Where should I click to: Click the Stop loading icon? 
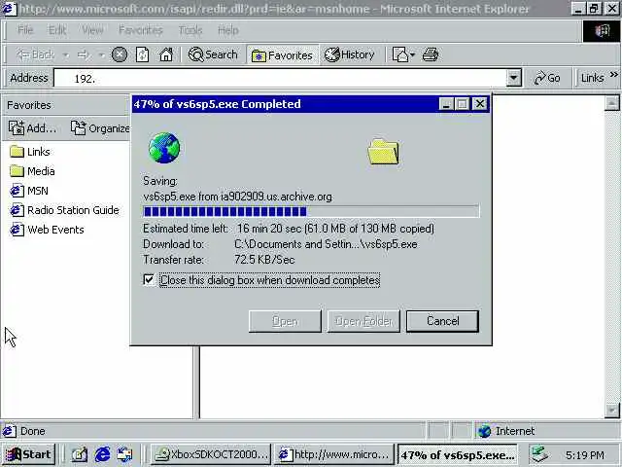coord(119,54)
